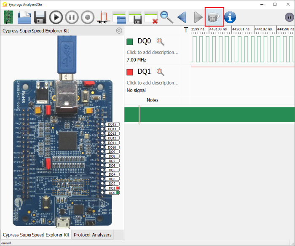Toggle the DQ15 pin on the board

[113, 124]
